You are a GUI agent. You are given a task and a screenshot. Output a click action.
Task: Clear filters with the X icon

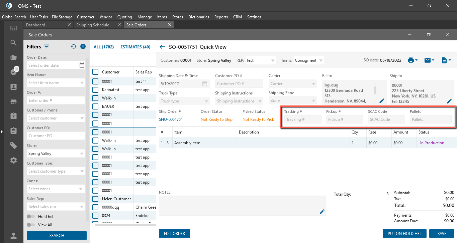[x=83, y=47]
